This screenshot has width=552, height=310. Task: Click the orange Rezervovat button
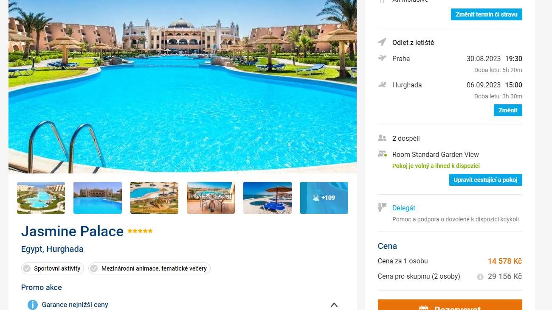[x=450, y=305]
